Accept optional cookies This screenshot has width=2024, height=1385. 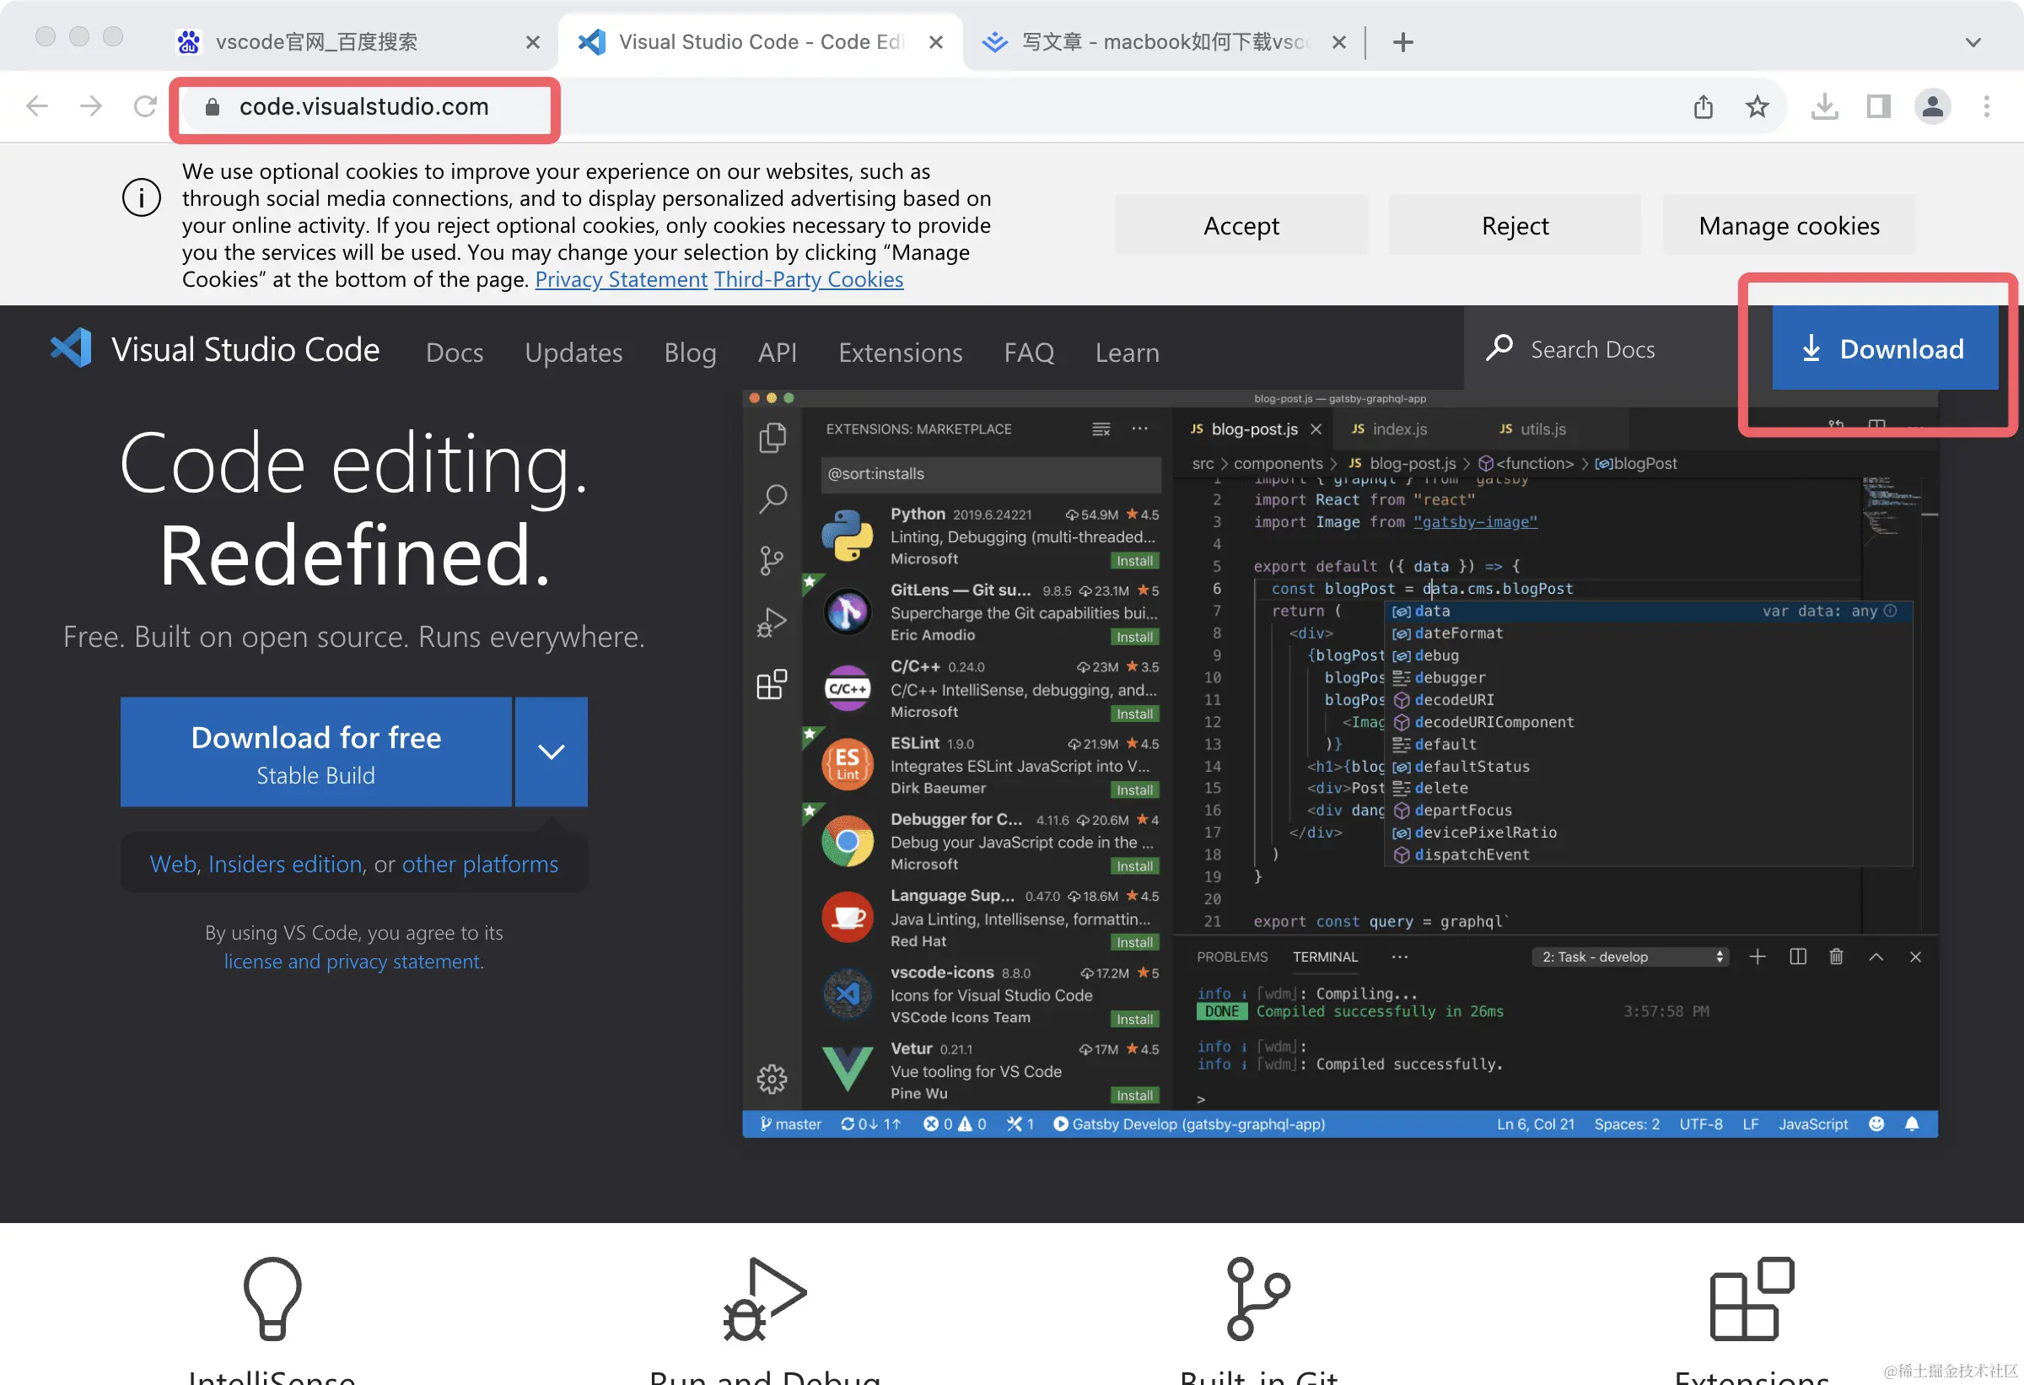pos(1241,225)
